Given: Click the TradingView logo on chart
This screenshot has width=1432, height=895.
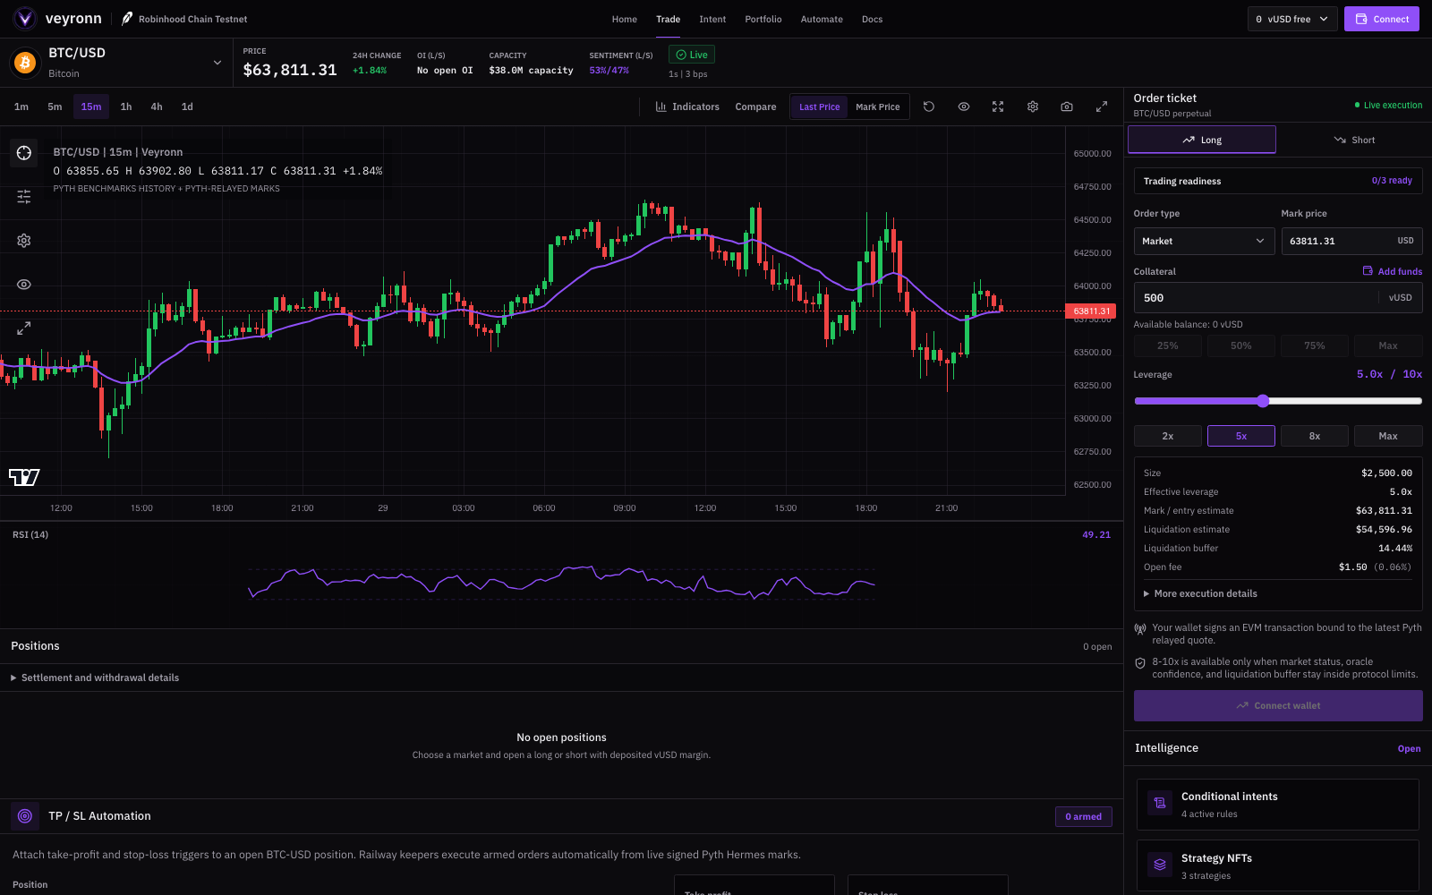Looking at the screenshot, I should 24,477.
